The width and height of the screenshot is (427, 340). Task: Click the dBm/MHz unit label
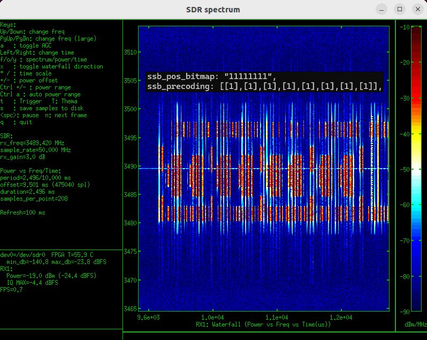(x=416, y=324)
